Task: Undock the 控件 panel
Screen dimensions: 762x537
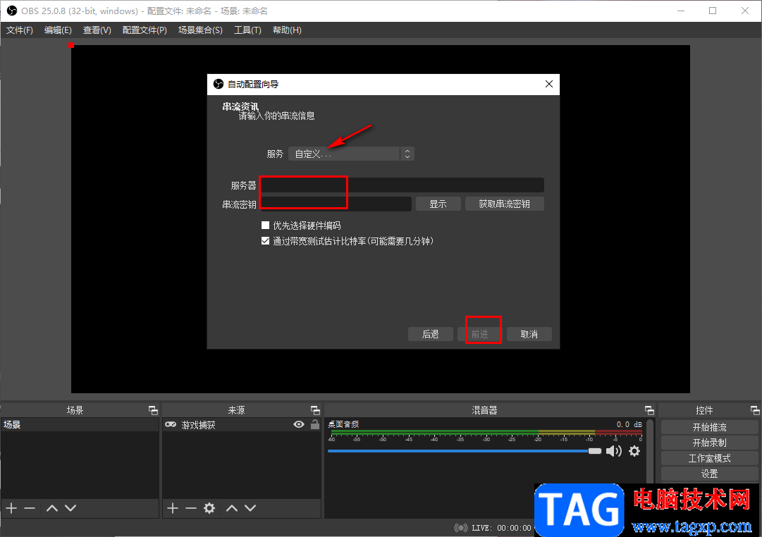Action: coord(755,410)
